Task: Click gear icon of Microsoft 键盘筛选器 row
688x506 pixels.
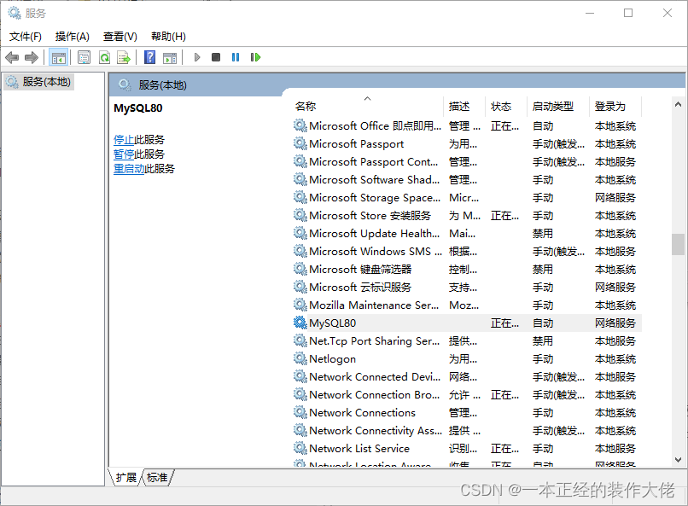Action: point(300,270)
